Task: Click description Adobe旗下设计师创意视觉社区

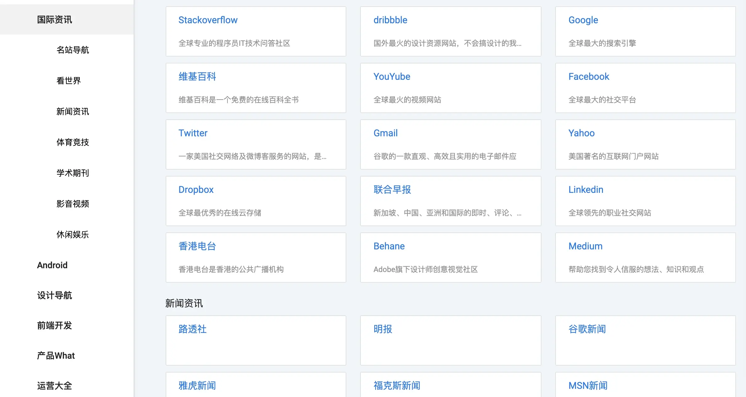Action: (x=426, y=269)
